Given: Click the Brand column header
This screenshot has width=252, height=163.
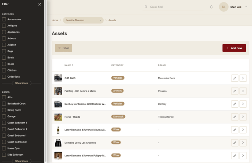Looking at the screenshot, I should pyautogui.click(x=162, y=65).
